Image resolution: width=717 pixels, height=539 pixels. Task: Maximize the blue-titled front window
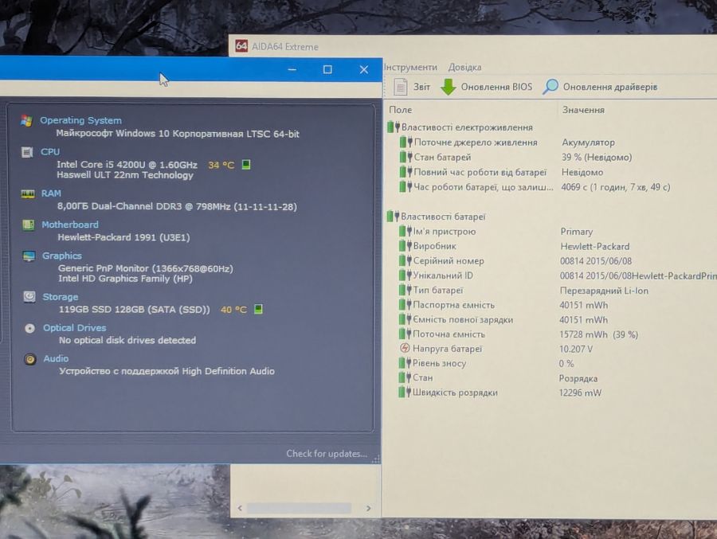pyautogui.click(x=327, y=69)
